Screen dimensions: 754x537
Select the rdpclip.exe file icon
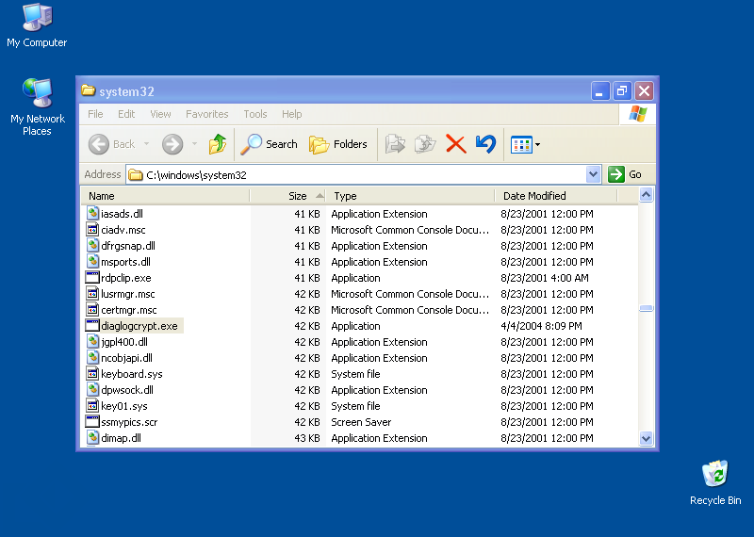tap(92, 278)
